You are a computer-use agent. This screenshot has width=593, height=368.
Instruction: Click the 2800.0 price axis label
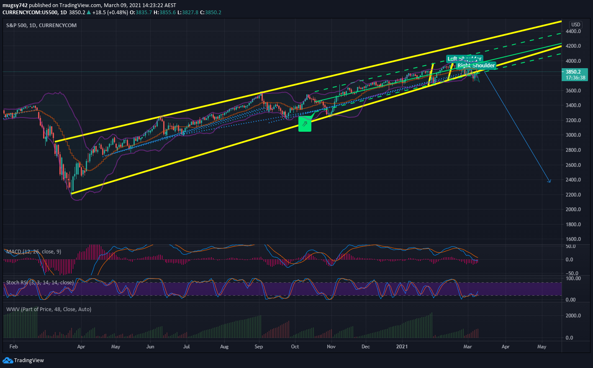[x=573, y=150]
